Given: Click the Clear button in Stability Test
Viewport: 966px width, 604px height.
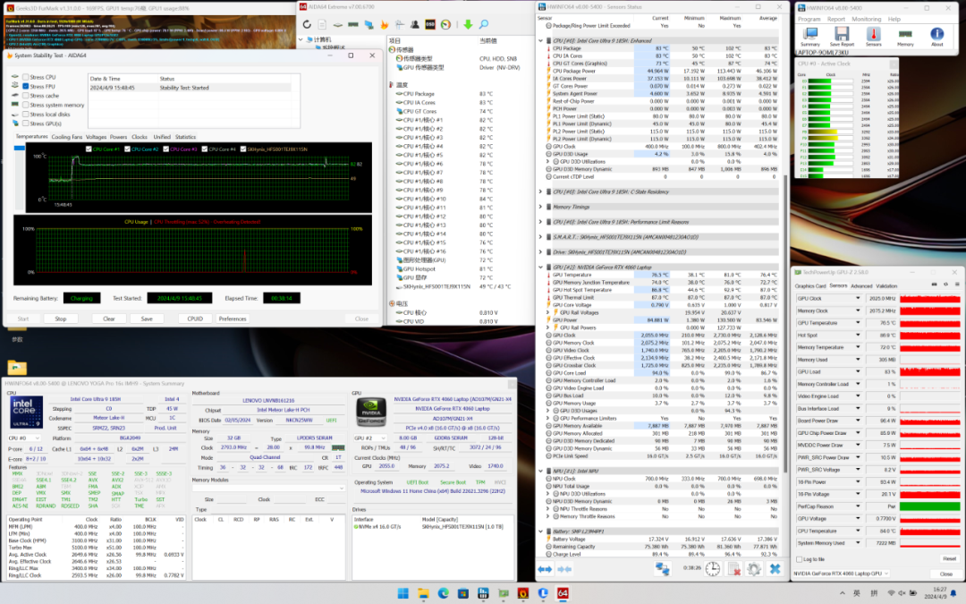Looking at the screenshot, I should coord(109,319).
